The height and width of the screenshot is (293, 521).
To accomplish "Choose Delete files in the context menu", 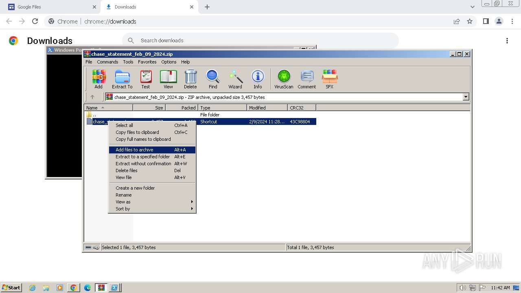I will tap(152, 171).
